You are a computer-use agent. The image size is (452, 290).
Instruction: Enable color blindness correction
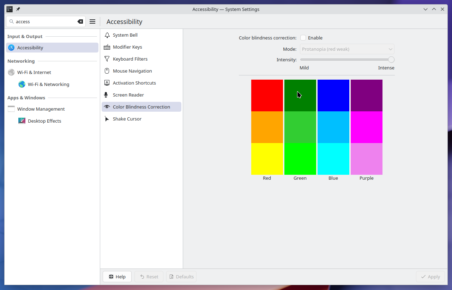coord(303,38)
